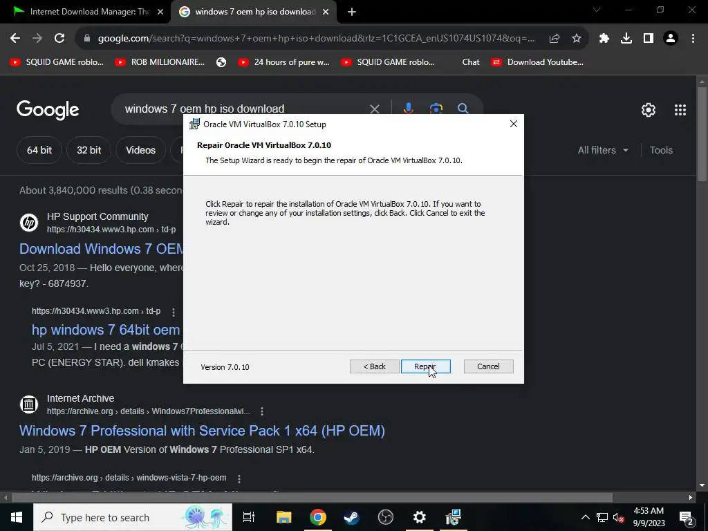Open ROB MILLIONAIRE bookmark
Viewport: 708px width, 531px height.
click(x=160, y=62)
